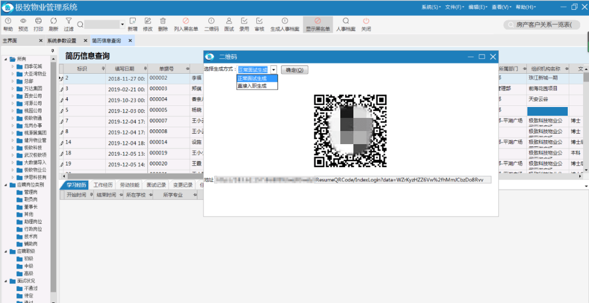589x303 pixels.
Task: Switch to the 劳动技能 tab
Action: coord(130,185)
